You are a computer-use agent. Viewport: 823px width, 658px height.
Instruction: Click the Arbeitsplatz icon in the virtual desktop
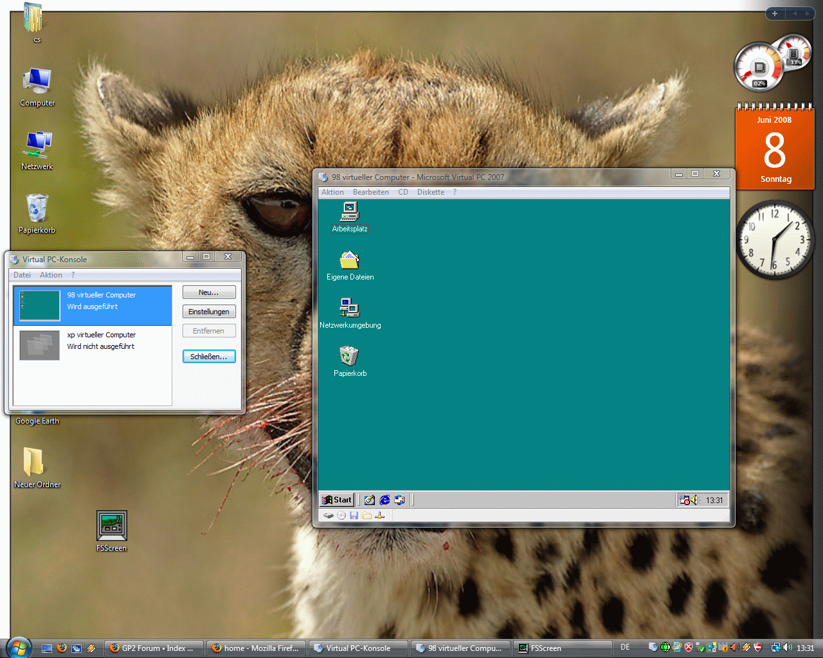[350, 211]
